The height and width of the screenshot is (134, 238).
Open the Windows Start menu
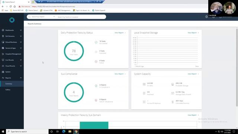(3, 131)
